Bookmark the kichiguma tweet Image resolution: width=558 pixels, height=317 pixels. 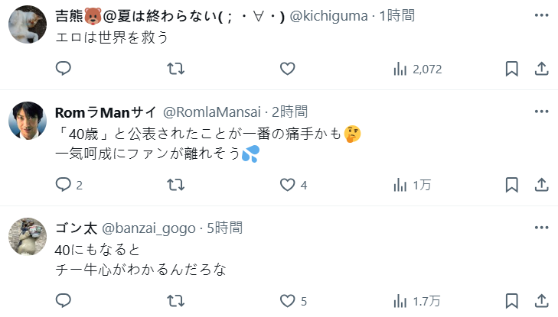click(512, 69)
